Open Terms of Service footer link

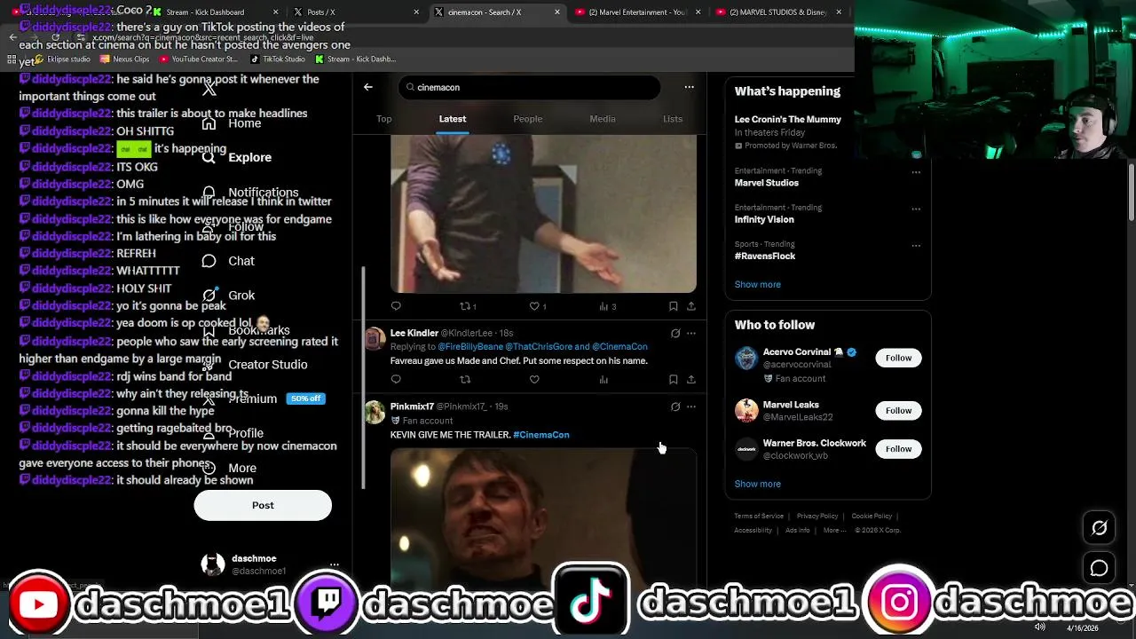click(759, 517)
